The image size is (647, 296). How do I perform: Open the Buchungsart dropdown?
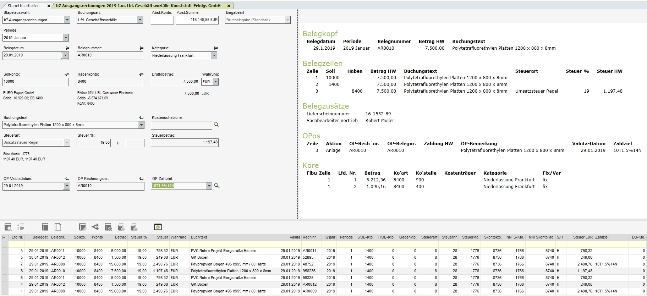[x=140, y=20]
